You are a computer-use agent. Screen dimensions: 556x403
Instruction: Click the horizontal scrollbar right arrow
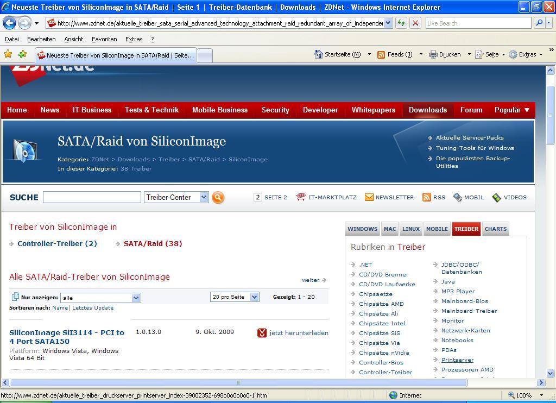point(541,383)
